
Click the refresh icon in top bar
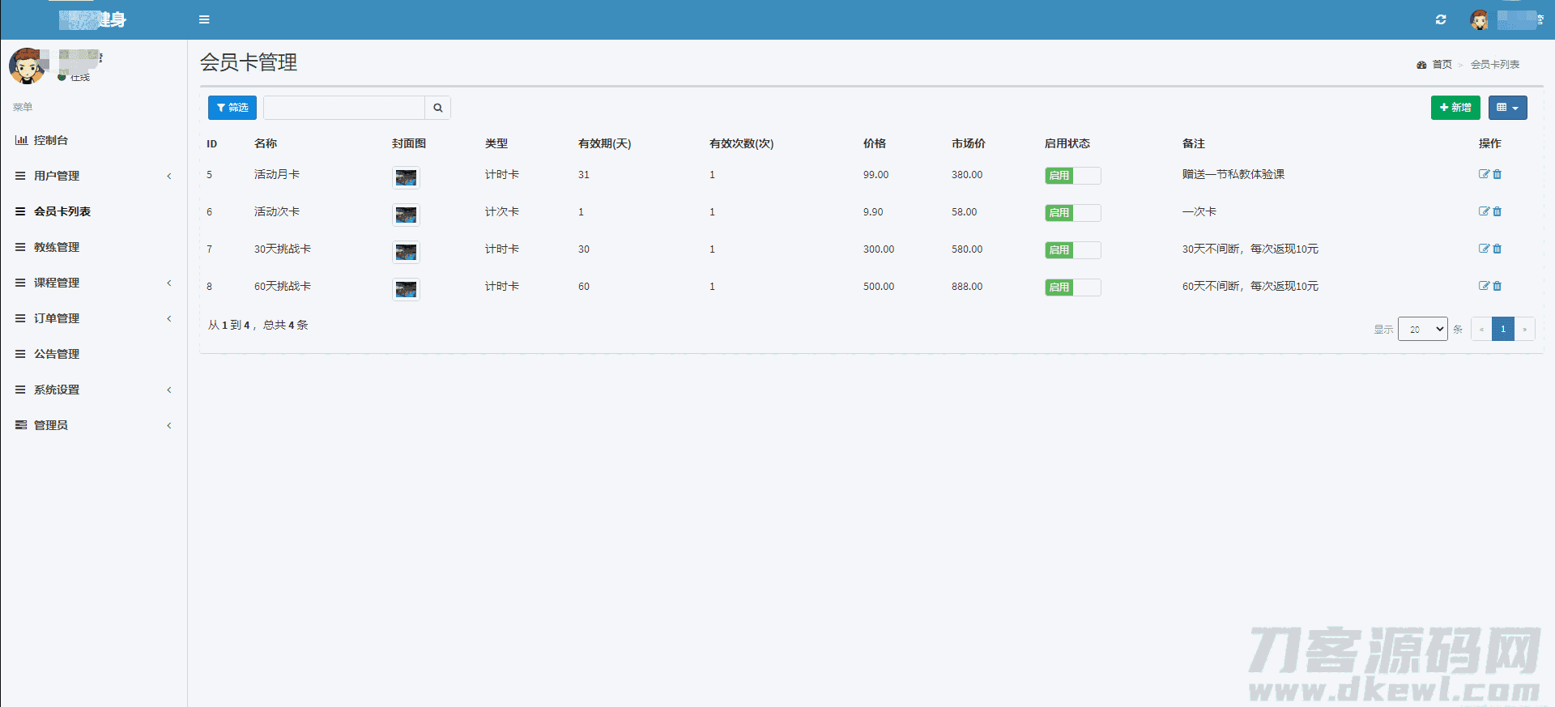(x=1441, y=19)
